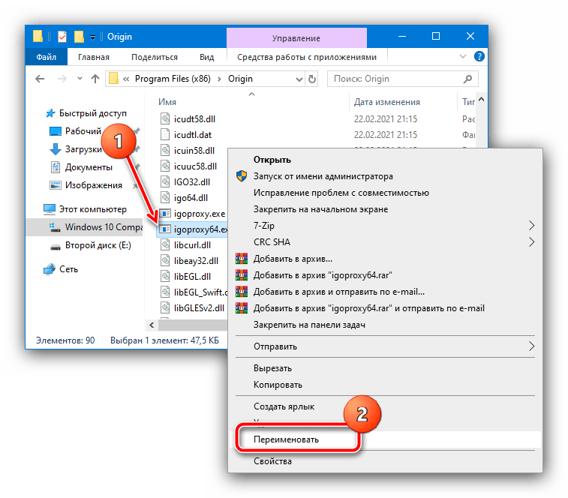Sort by Дата изменения column header
This screenshot has width=568, height=498.
[x=387, y=102]
